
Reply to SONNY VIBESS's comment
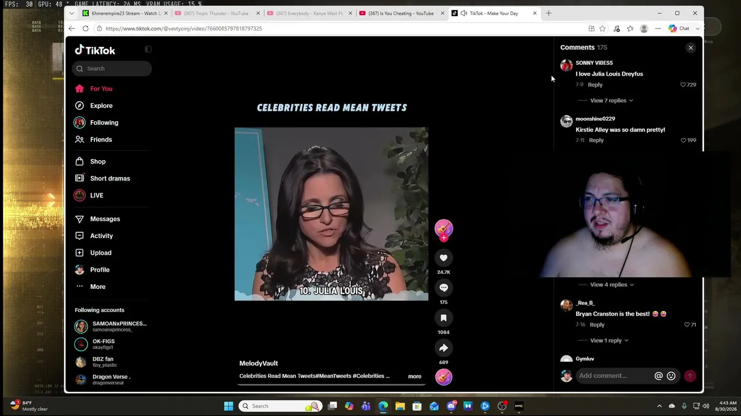pos(595,85)
